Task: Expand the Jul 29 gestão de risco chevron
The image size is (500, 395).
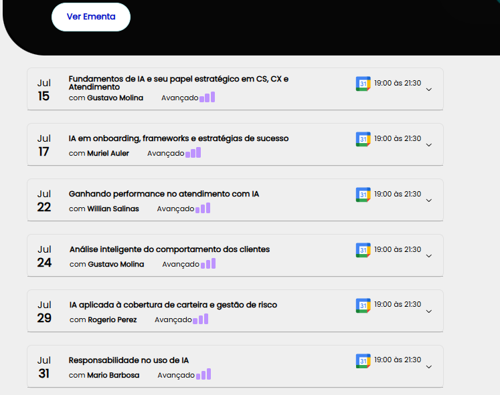Action: pos(429,311)
